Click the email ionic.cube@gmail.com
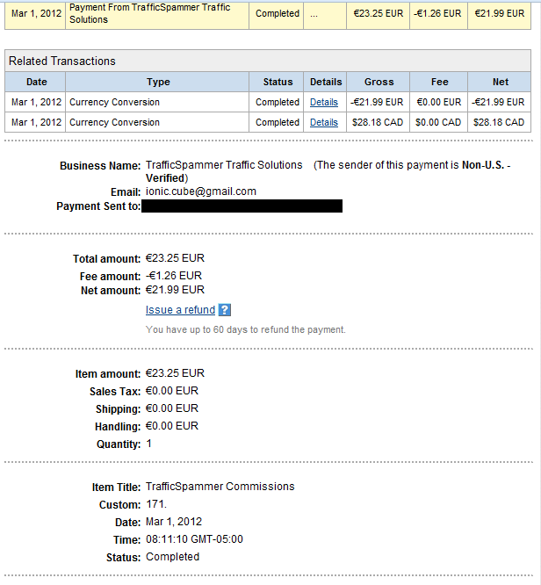Viewport: 541px width, 585px height. (201, 191)
